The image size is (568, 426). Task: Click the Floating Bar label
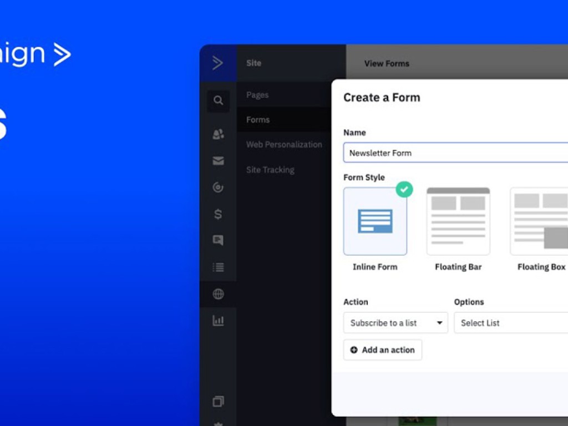tap(458, 267)
